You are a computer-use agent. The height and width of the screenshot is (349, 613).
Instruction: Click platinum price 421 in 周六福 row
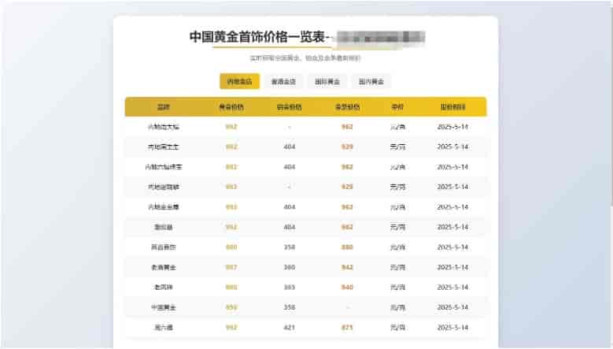pos(290,328)
